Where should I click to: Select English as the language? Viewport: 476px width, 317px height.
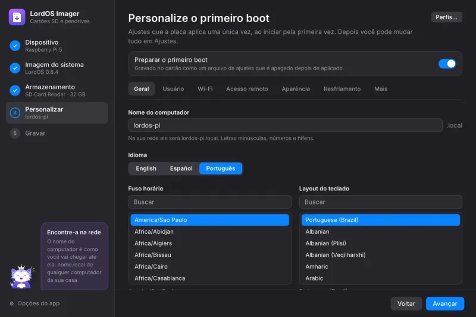[146, 168]
